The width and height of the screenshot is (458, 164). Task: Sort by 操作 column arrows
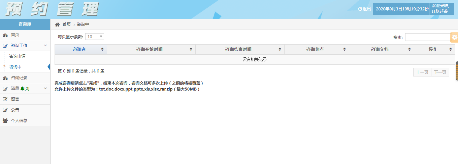coord(451,49)
